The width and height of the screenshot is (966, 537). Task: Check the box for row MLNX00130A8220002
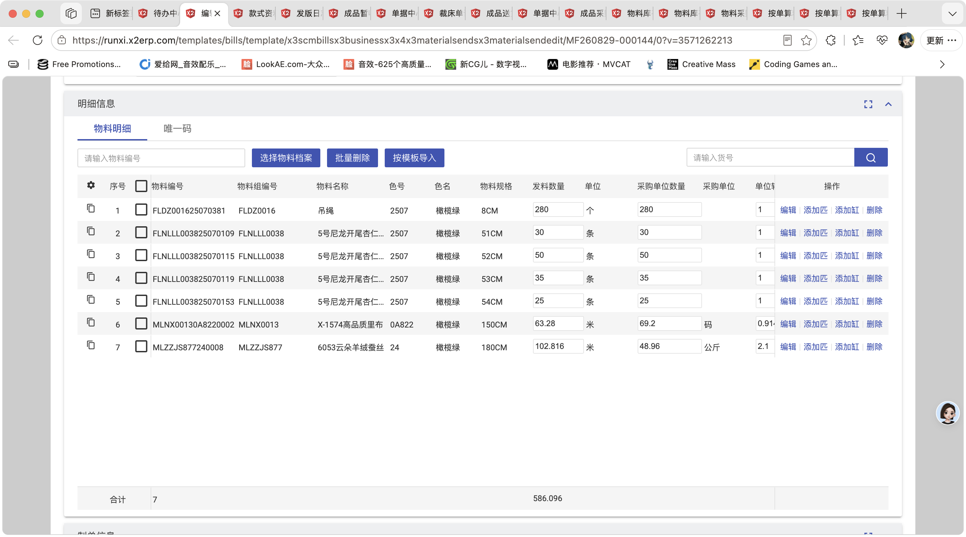pos(141,323)
